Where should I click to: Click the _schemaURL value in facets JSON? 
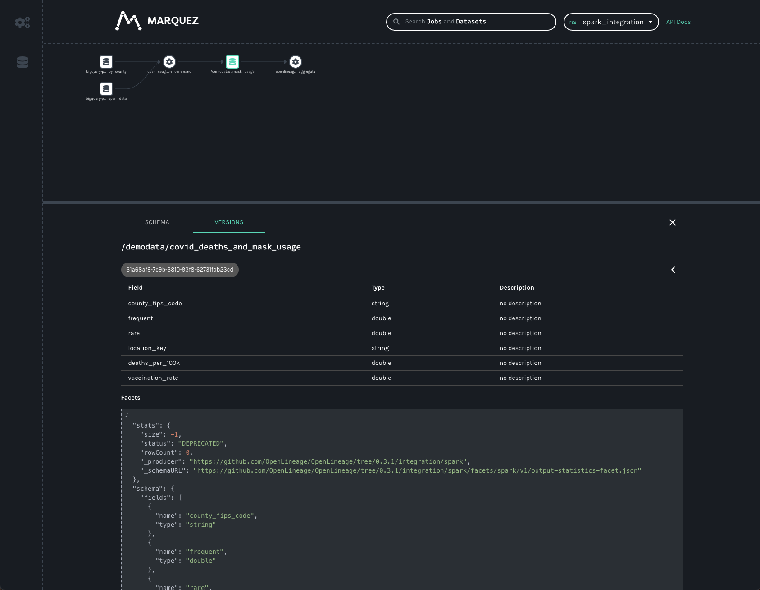click(x=417, y=470)
